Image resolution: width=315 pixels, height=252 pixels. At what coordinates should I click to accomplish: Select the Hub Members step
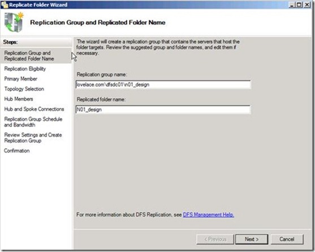(19, 99)
